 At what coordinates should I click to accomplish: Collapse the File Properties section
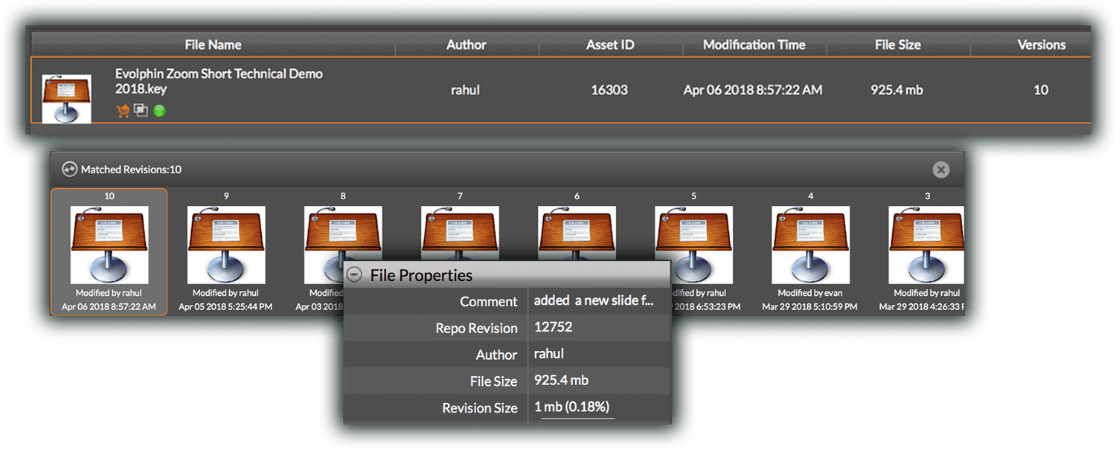355,275
